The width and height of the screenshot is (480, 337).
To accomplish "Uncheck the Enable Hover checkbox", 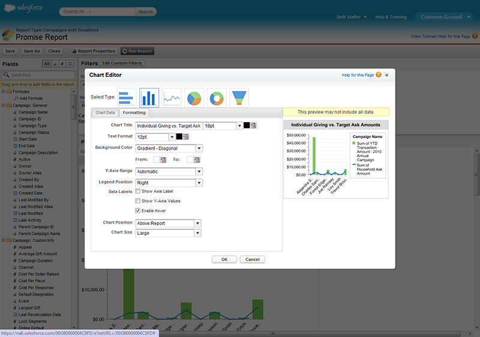I will click(x=138, y=210).
